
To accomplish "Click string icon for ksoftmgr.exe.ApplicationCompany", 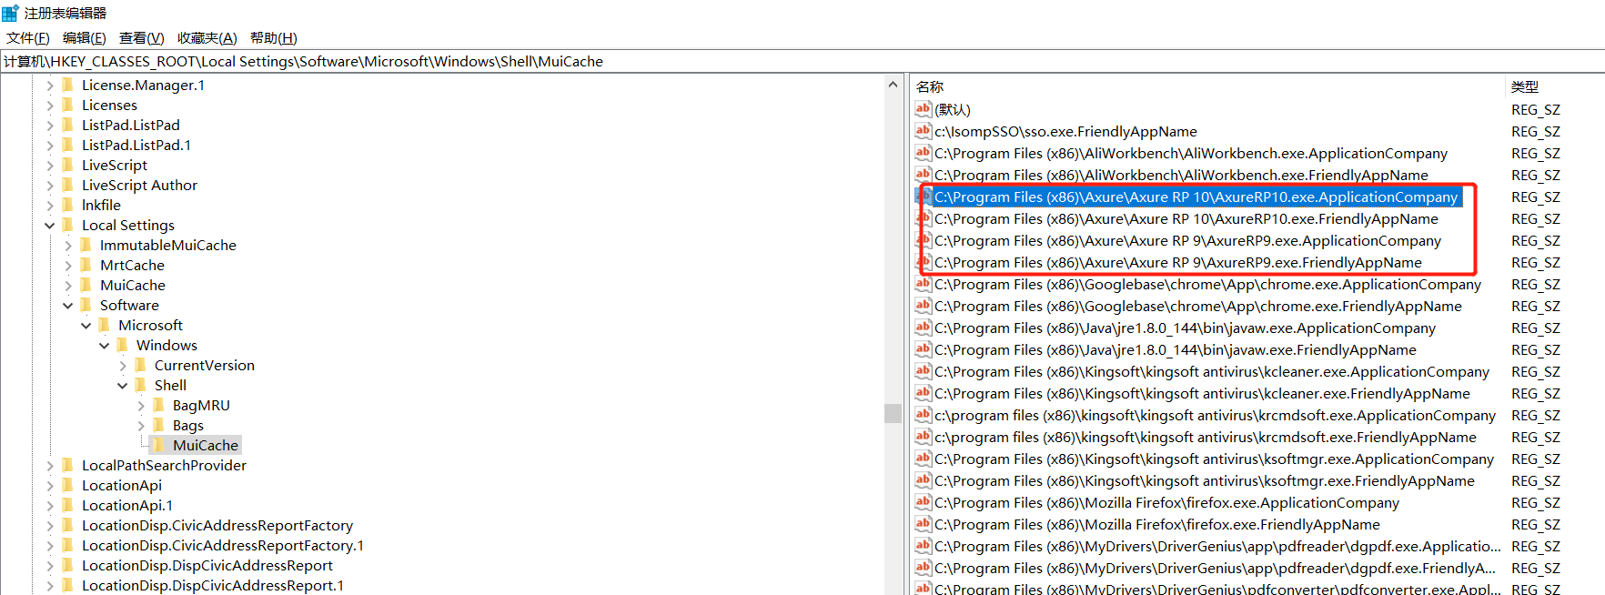I will point(924,459).
